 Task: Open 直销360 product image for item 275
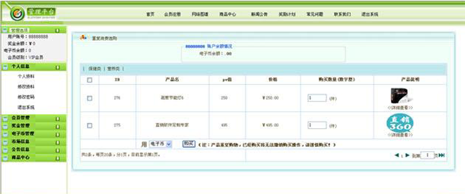(x=400, y=123)
